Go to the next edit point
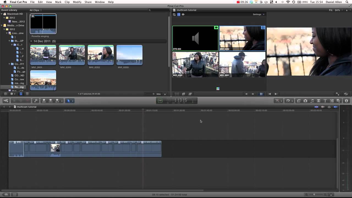 coord(276,94)
